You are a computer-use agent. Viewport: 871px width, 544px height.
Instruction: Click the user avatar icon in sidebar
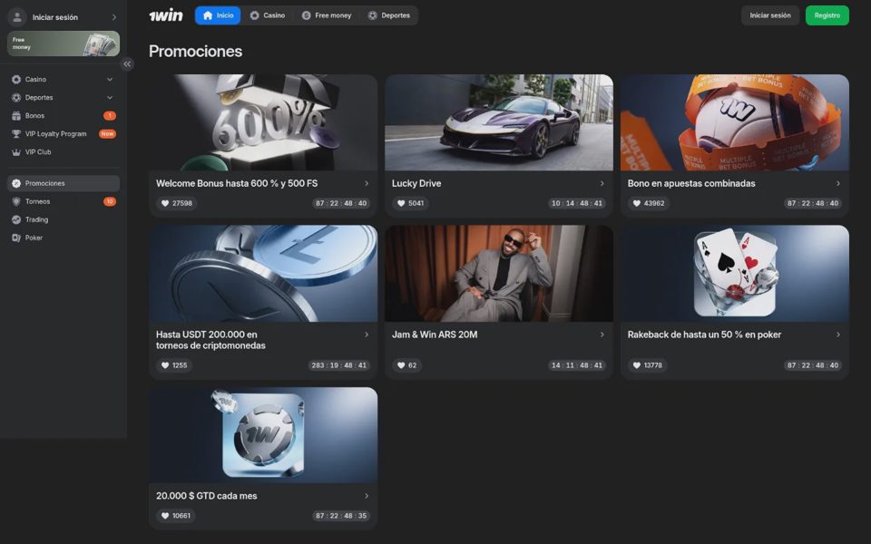[17, 17]
